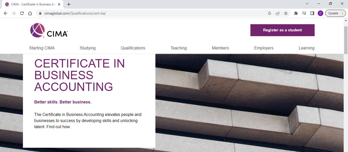Reload the current page
This screenshot has width=348, height=152.
(x=22, y=13)
